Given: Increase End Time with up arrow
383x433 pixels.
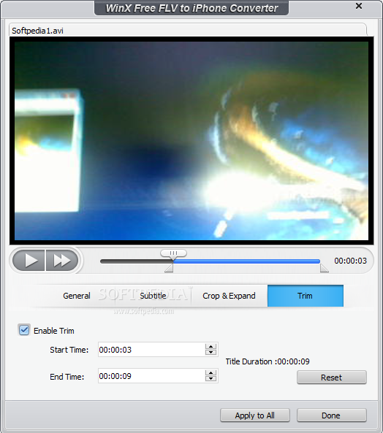Looking at the screenshot, I should click(211, 373).
